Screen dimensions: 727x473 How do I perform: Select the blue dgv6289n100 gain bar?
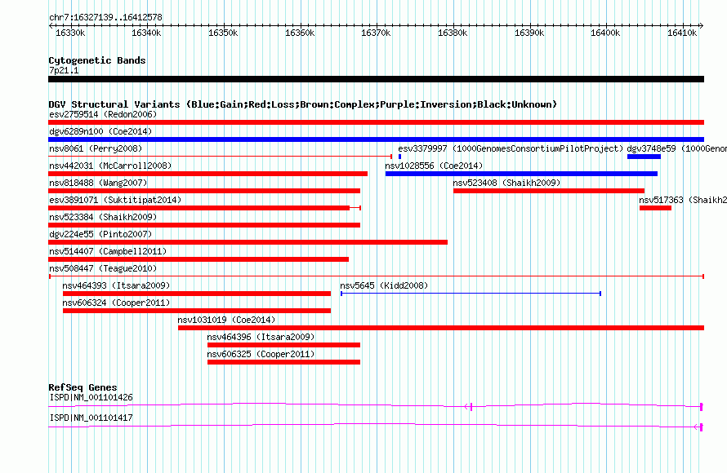pos(376,139)
